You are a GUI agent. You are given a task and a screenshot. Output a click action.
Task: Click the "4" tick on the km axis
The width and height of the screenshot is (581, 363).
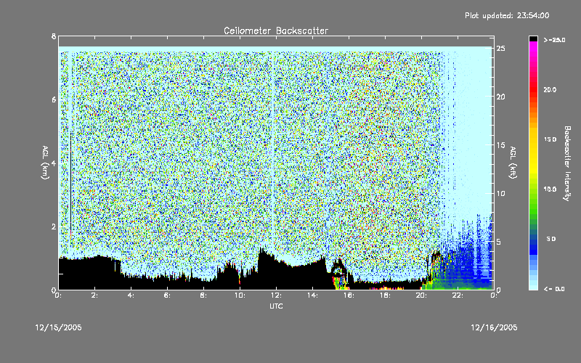click(54, 163)
